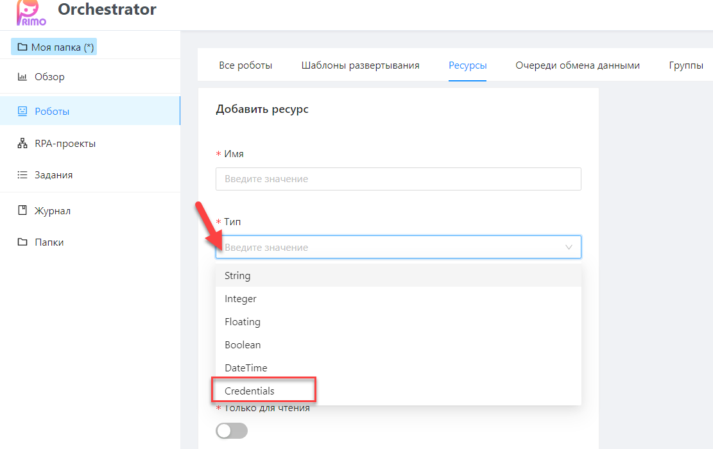Click the Обзор chart icon
Image resolution: width=713 pixels, height=449 pixels.
coord(22,77)
